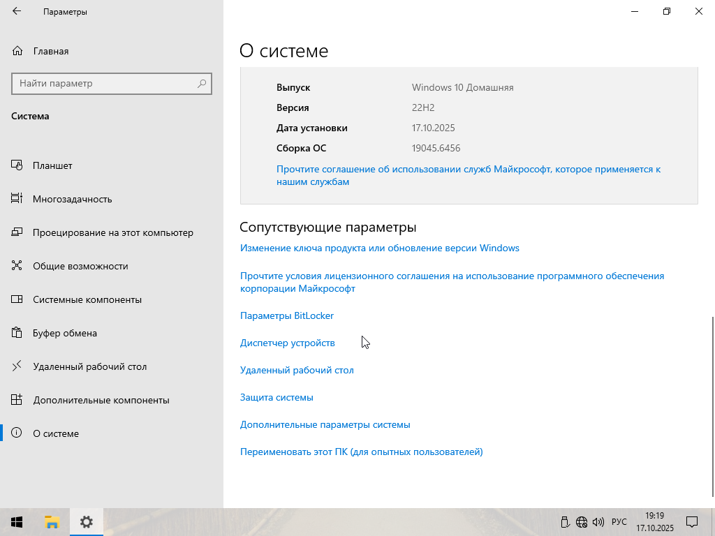Focus the Найти параметр search field
Viewport: 715px width, 536px height.
[x=105, y=84]
